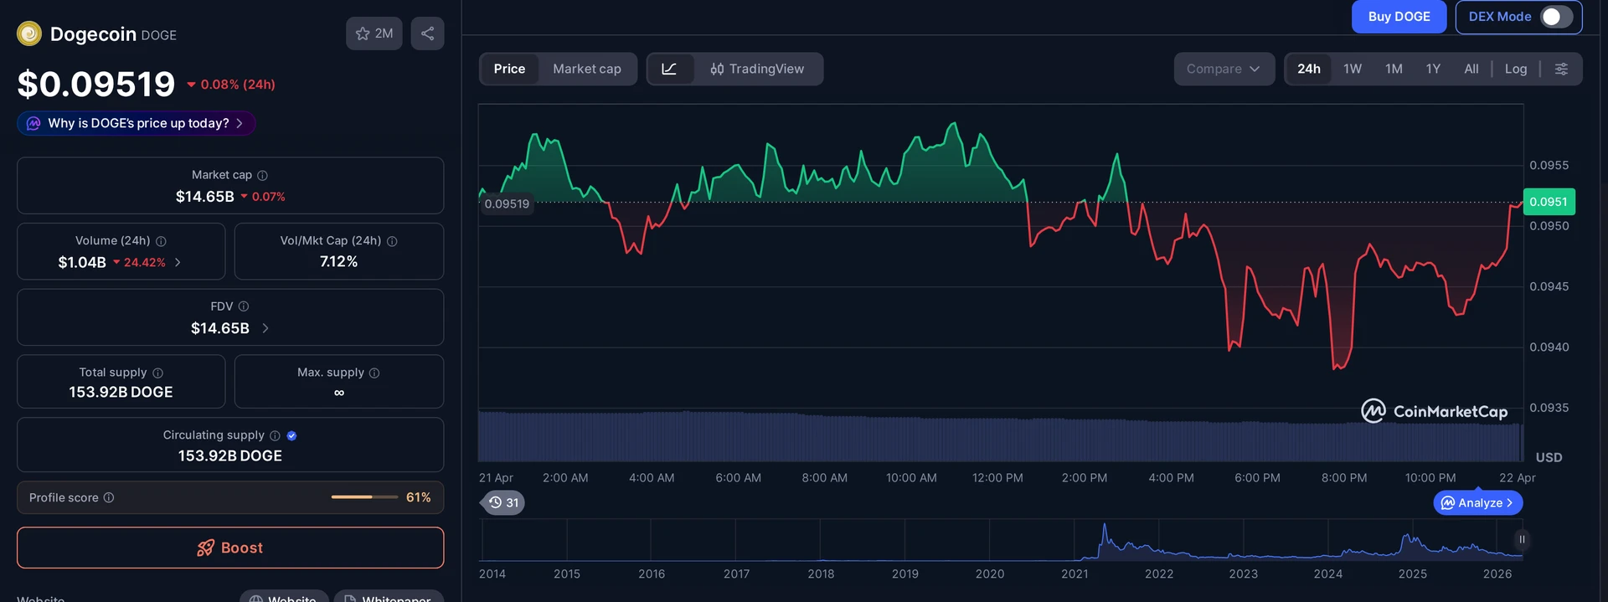The height and width of the screenshot is (602, 1608).
Task: Open the Compare dropdown
Action: point(1224,69)
